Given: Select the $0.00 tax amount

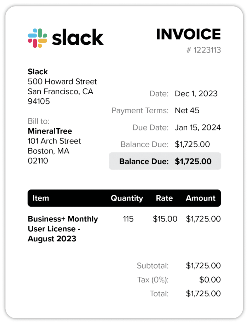Looking at the screenshot, I should [x=210, y=280].
